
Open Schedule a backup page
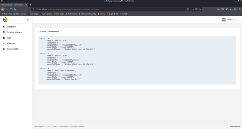pyautogui.click(x=14, y=32)
